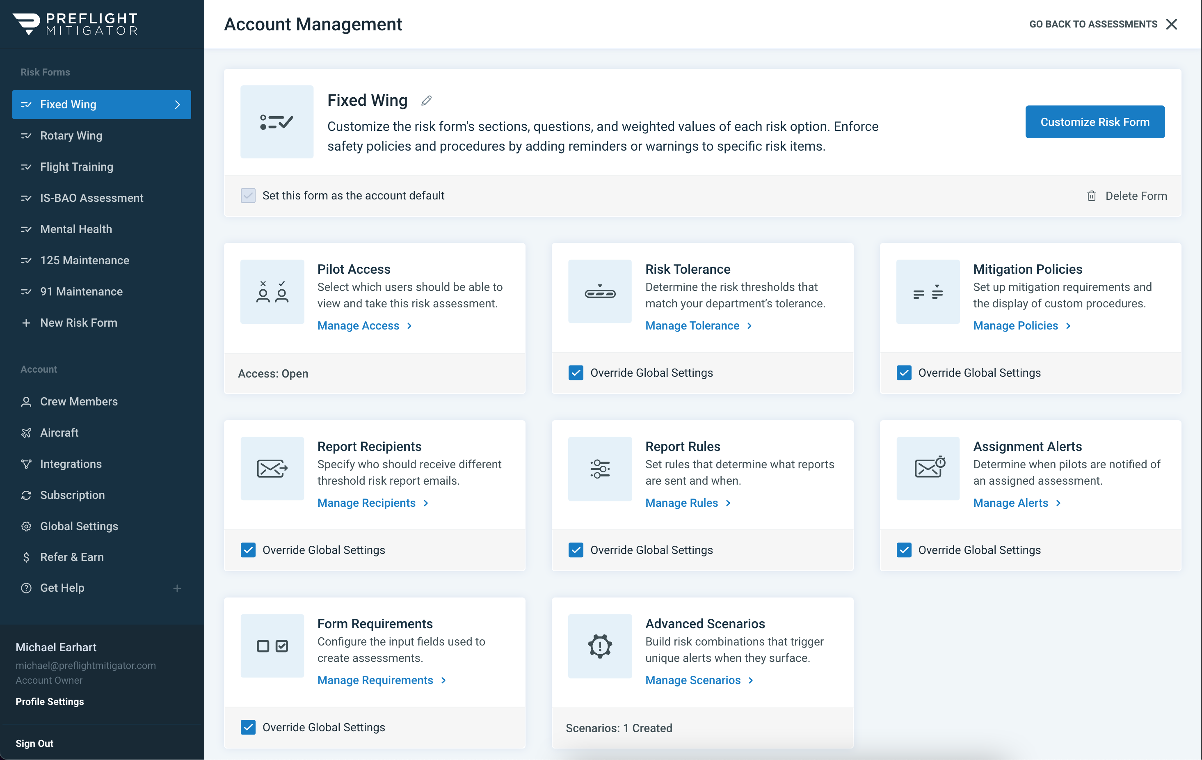1202x760 pixels.
Task: Toggle Set this form as account default
Action: click(248, 196)
